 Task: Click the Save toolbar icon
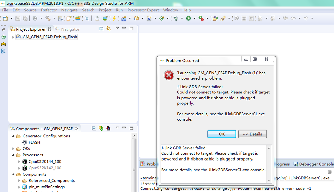[x=18, y=18]
